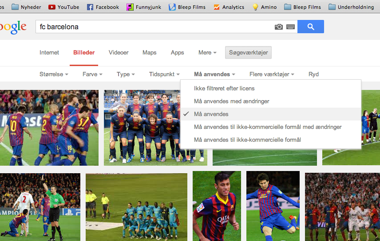Open the teal-kit team photo thumbnail
380x241 pixels.
tap(136, 207)
